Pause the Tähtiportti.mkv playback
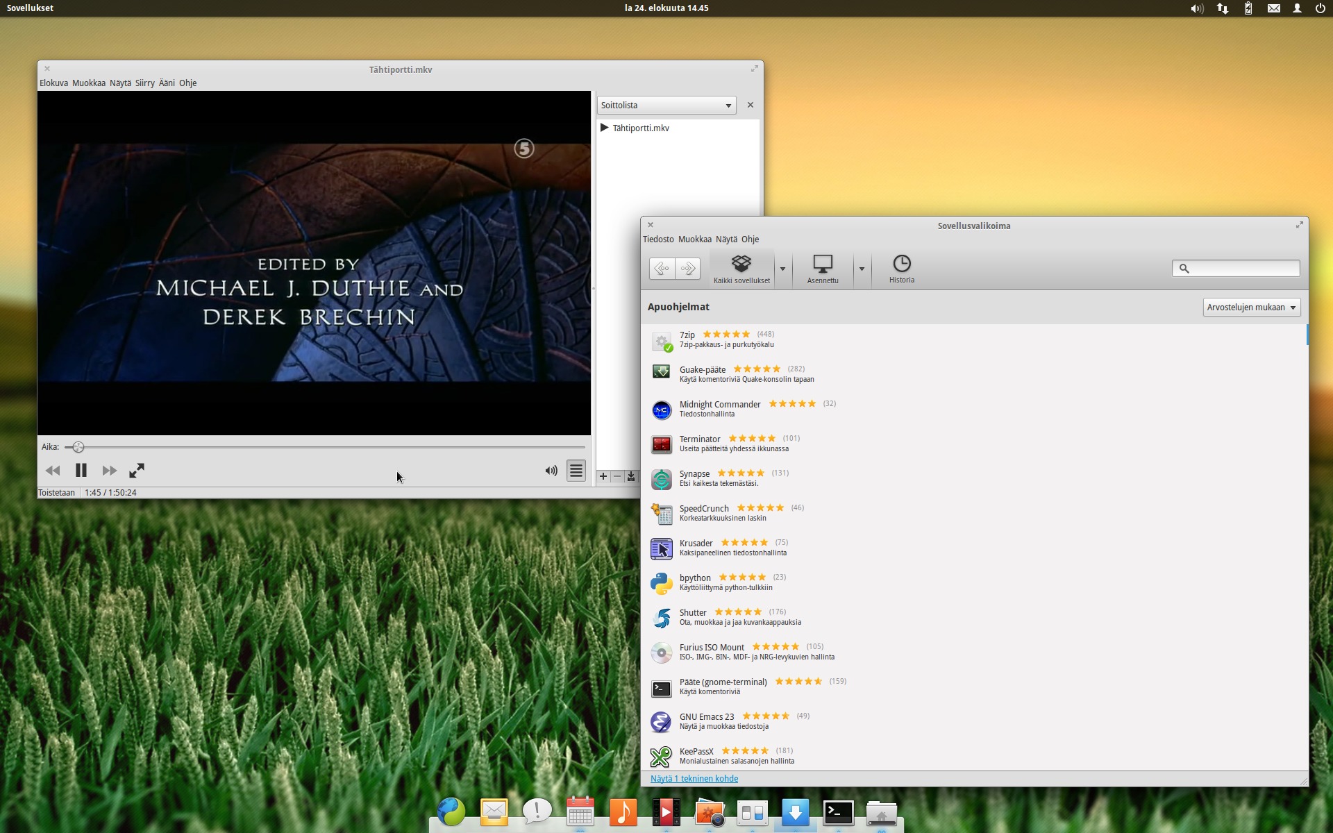 click(x=81, y=471)
